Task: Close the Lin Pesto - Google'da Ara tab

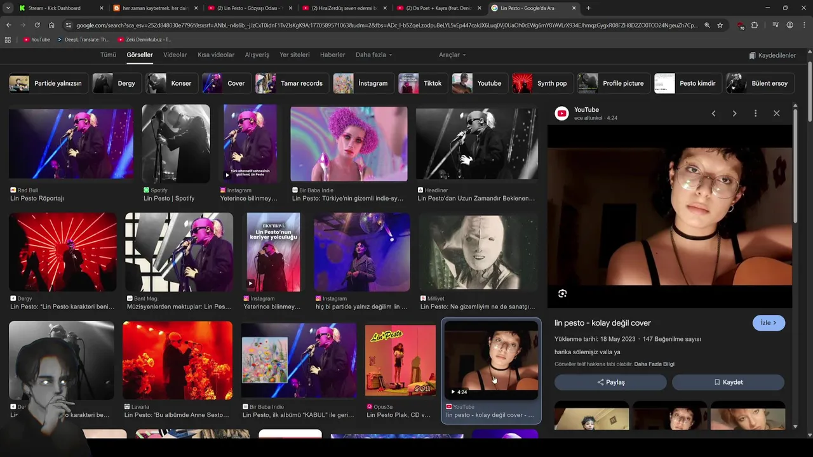Action: pyautogui.click(x=574, y=8)
